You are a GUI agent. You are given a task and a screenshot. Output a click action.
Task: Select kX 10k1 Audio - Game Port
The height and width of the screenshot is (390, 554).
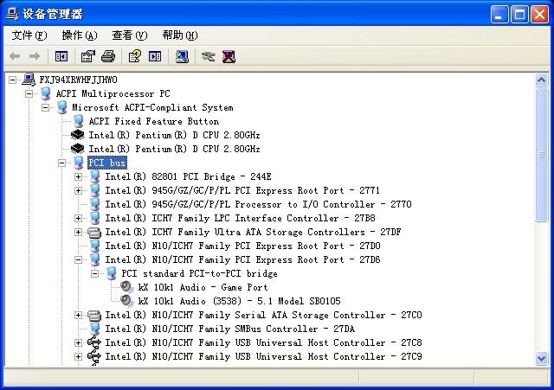[x=203, y=287]
